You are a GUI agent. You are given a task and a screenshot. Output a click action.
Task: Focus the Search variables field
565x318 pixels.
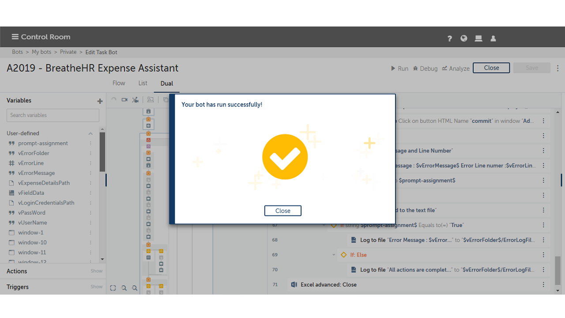[53, 115]
